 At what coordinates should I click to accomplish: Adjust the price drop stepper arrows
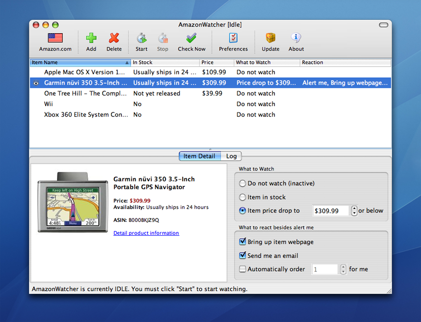[354, 211]
